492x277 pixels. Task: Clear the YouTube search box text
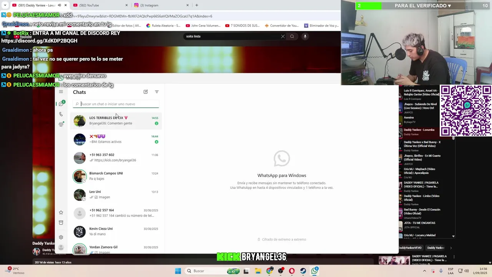[x=283, y=37]
